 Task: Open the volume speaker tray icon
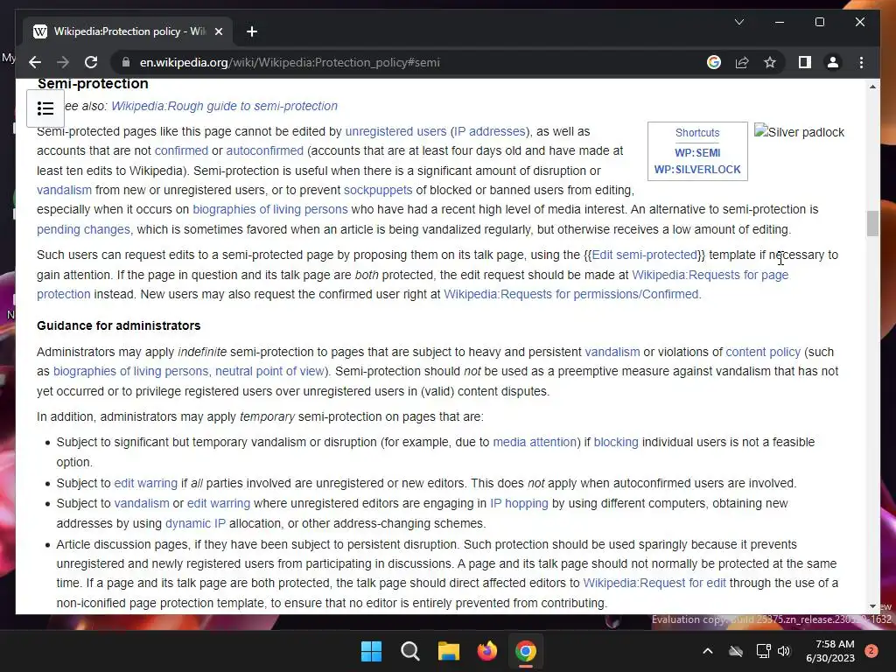coord(784,651)
